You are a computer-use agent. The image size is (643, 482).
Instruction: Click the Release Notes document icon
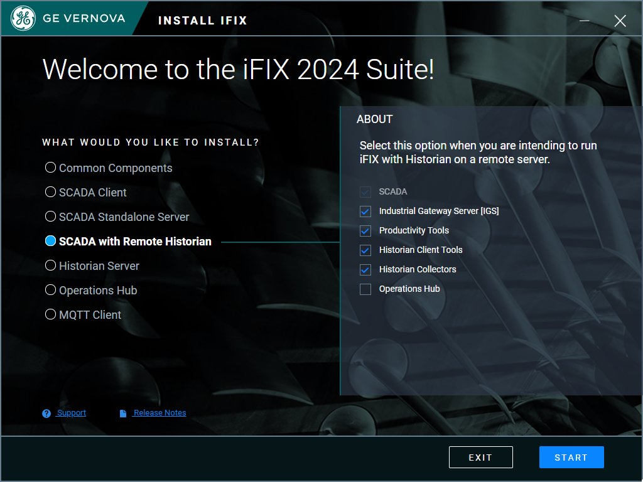coord(122,414)
